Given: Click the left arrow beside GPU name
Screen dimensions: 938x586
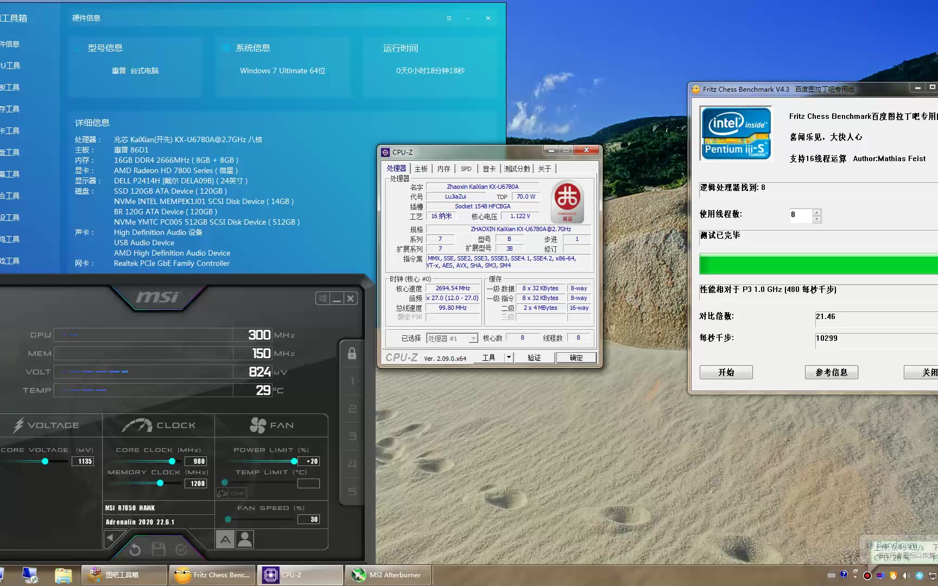Looking at the screenshot, I should coord(110,538).
